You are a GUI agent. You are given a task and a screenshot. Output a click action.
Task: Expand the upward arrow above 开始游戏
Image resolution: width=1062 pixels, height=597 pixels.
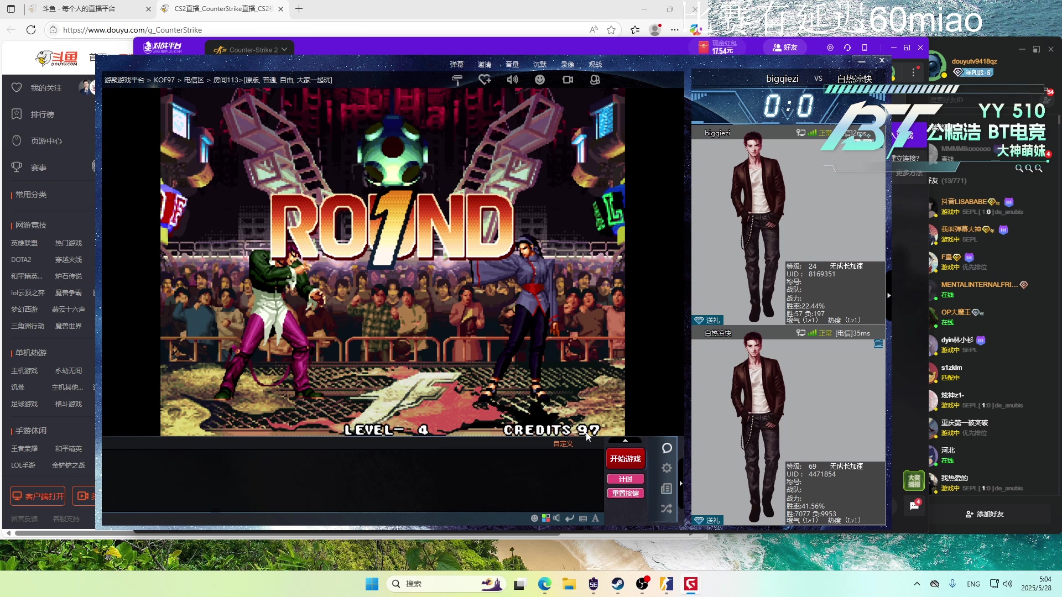pos(626,441)
